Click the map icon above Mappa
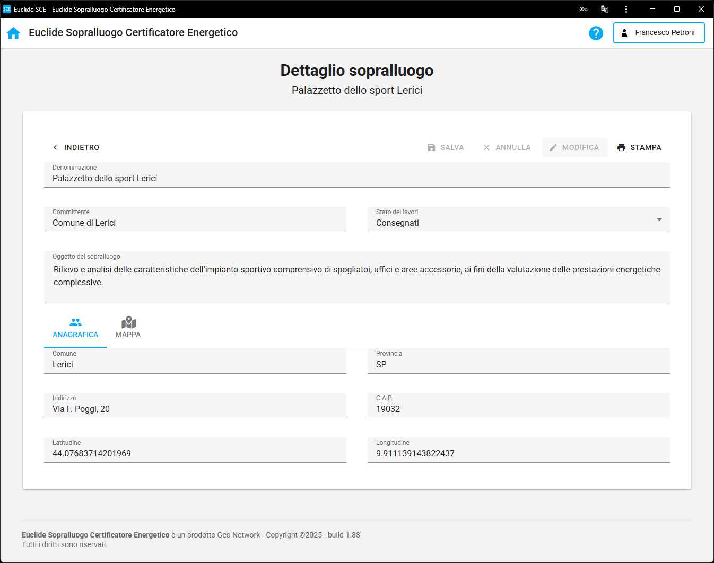 (x=128, y=322)
